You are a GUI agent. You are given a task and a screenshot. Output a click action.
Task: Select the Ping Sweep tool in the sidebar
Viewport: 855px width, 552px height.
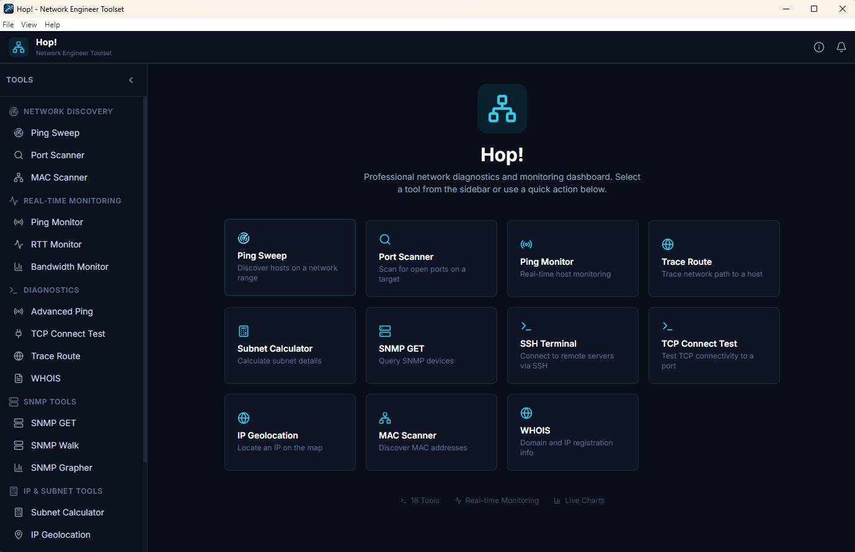pos(55,132)
